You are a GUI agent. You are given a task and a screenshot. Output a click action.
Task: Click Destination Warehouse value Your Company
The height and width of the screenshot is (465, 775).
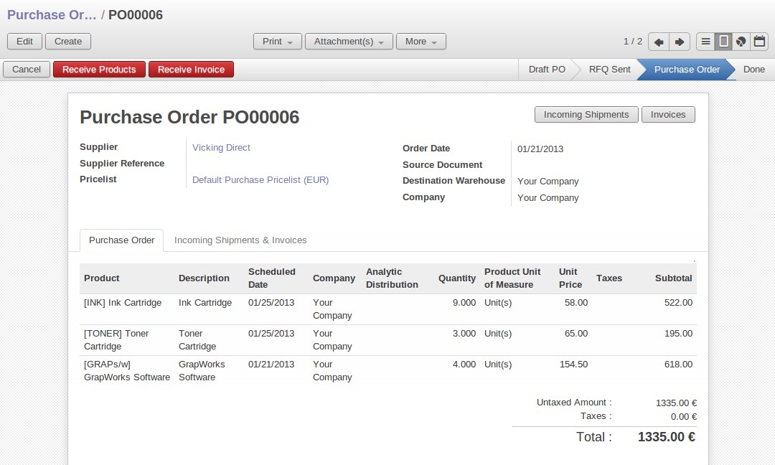(x=548, y=182)
